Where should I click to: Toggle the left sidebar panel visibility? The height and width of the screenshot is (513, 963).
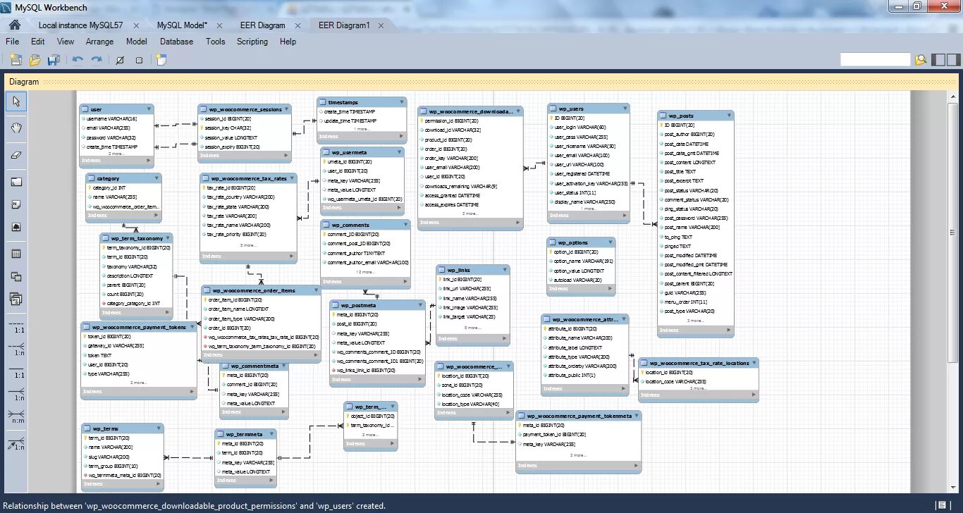(x=938, y=60)
